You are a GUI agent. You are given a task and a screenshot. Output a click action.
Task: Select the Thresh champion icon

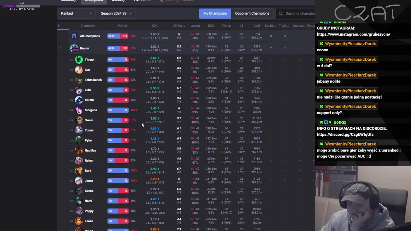pos(79,60)
